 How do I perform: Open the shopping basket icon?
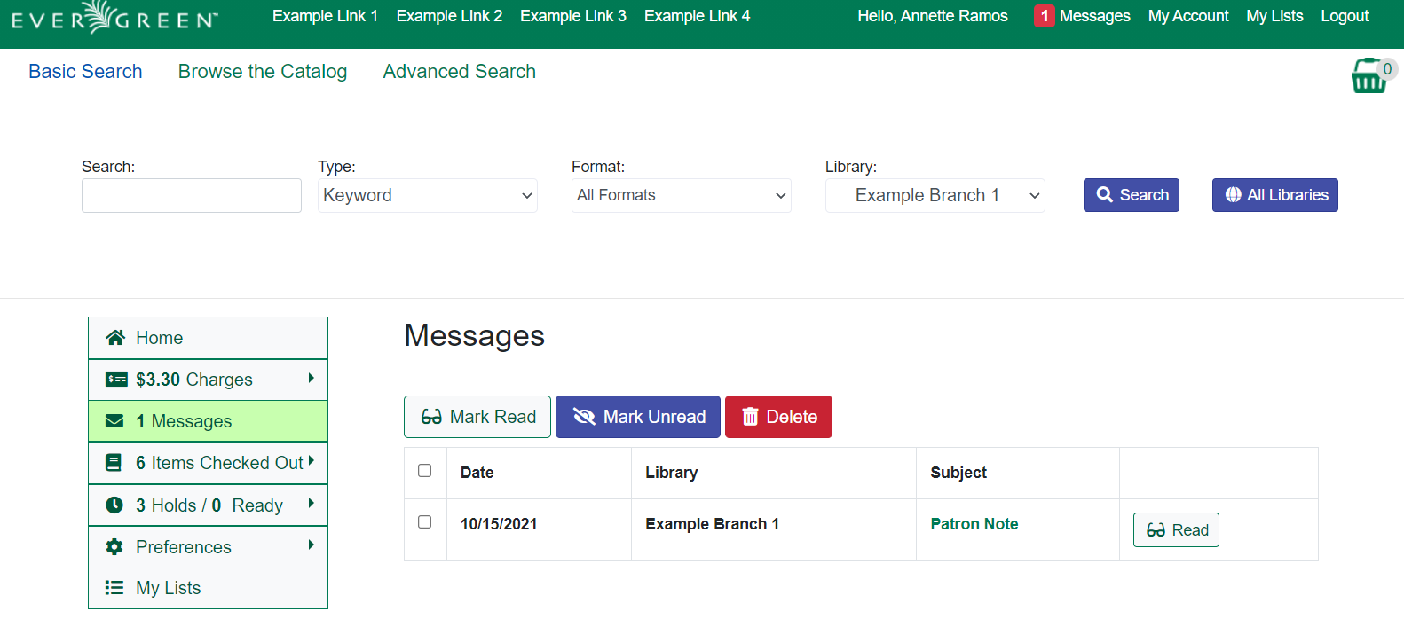(x=1369, y=76)
